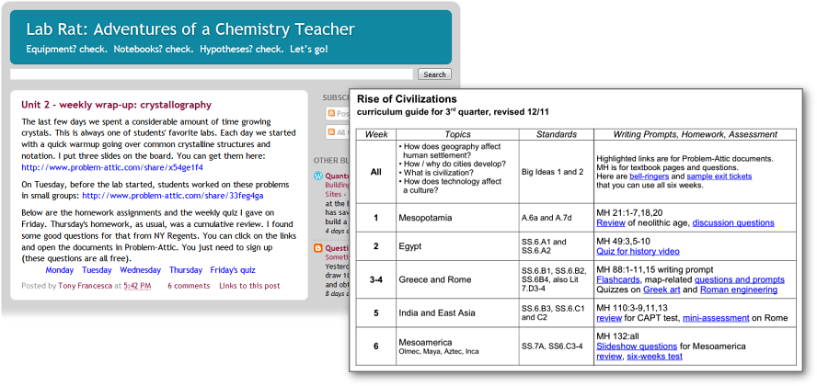
Task: Click the Standards column header
Action: [x=557, y=134]
